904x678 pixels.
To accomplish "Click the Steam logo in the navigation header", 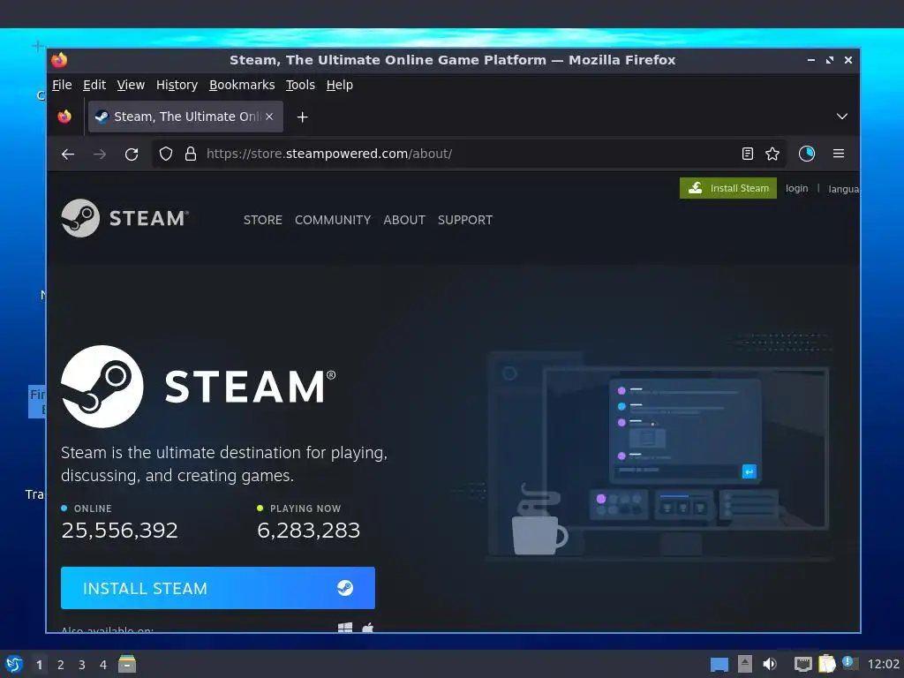I will click(124, 218).
